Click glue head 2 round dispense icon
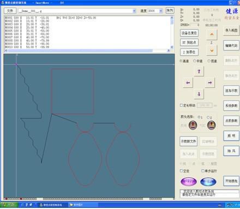The width and height of the screenshot is (240, 209). point(211,125)
